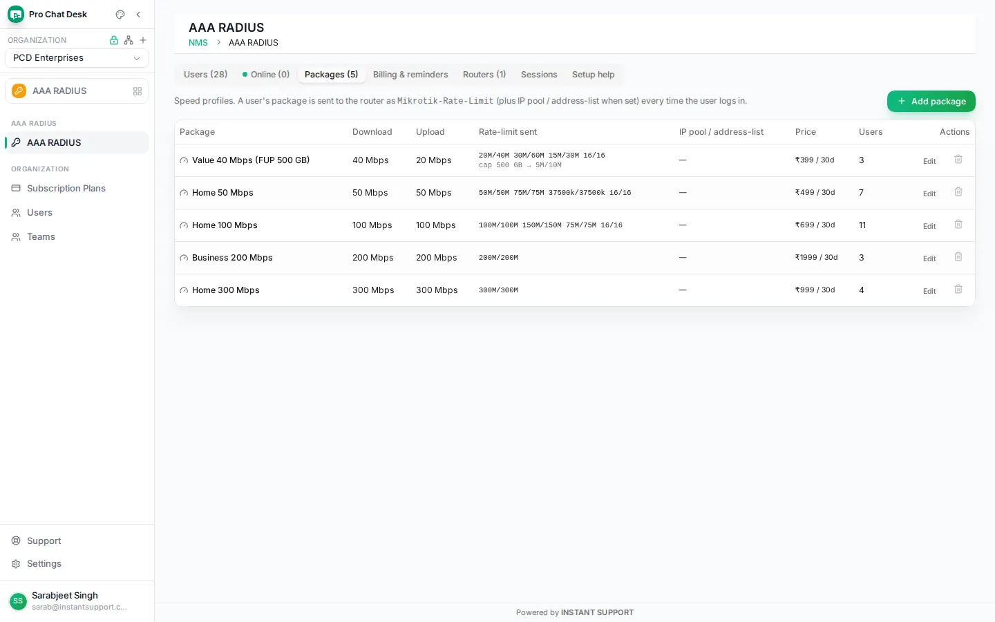
Task: Open the Billing & reminders tab
Action: (410, 75)
